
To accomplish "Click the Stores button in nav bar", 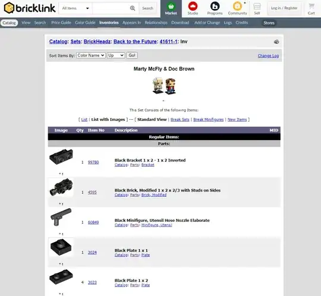I will click(x=269, y=23).
